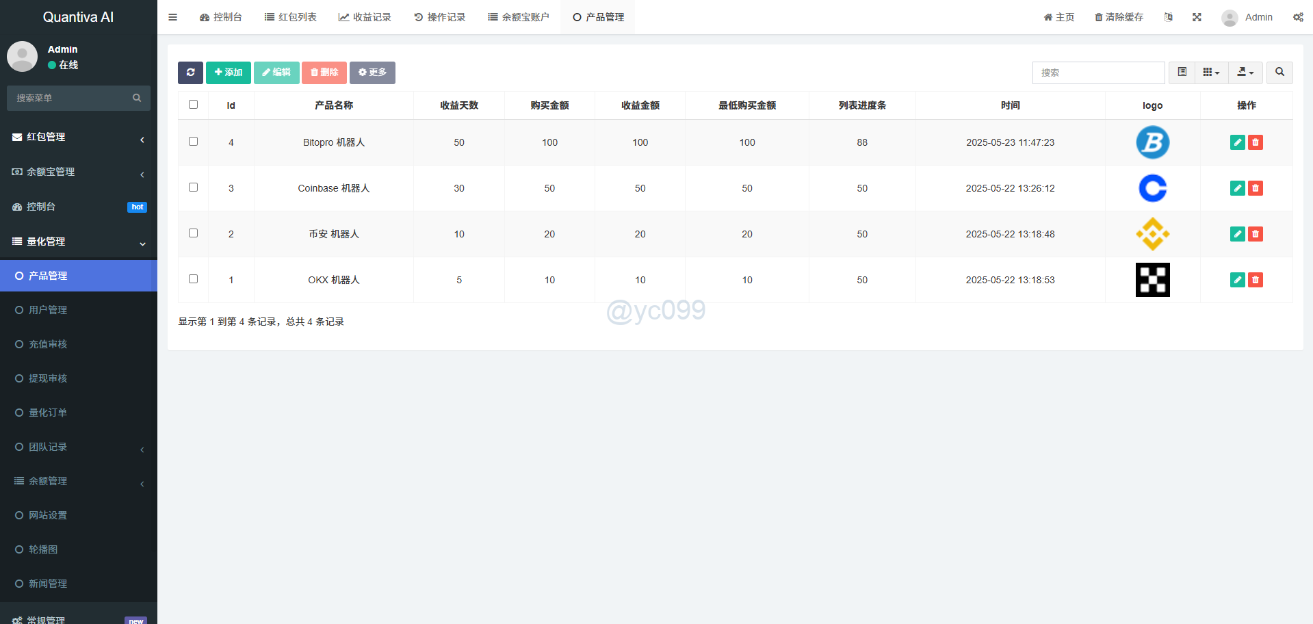Screen dimensions: 1313x624
Task: Select the 币安 机器人 row checkbox
Action: 193,233
